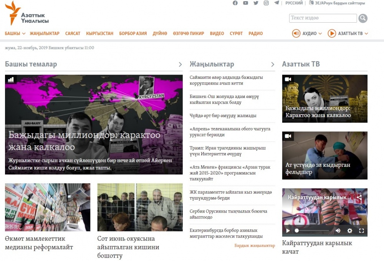The width and height of the screenshot is (384, 261).
Task: Open the Бардык жаңылыктар link
Action: [255, 245]
